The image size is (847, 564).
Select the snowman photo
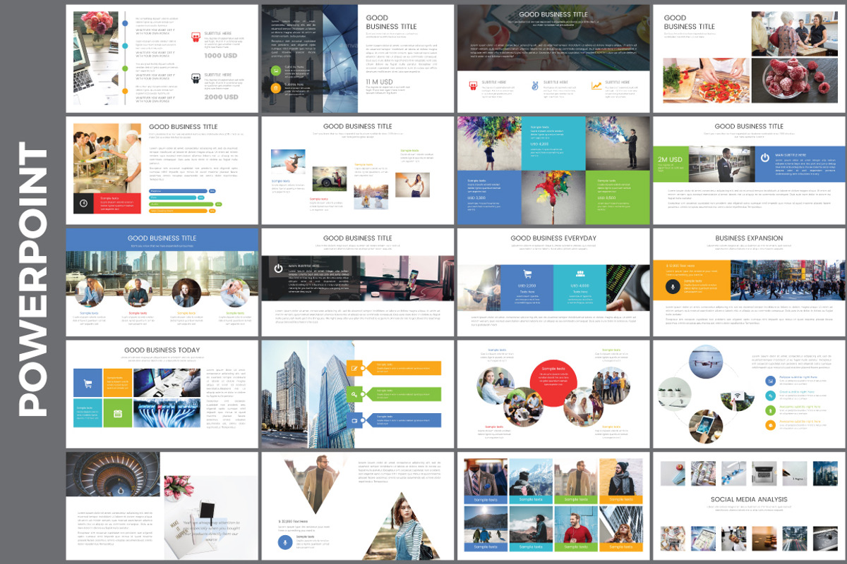pos(371,197)
